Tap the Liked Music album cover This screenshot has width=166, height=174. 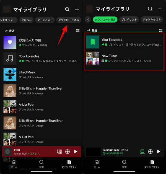tap(10, 74)
